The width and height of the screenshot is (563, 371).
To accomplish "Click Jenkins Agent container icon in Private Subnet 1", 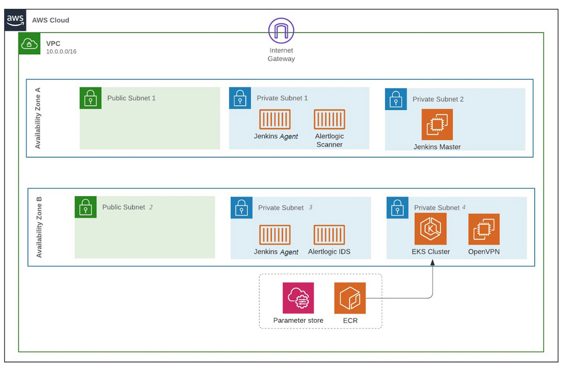I will pyautogui.click(x=275, y=119).
